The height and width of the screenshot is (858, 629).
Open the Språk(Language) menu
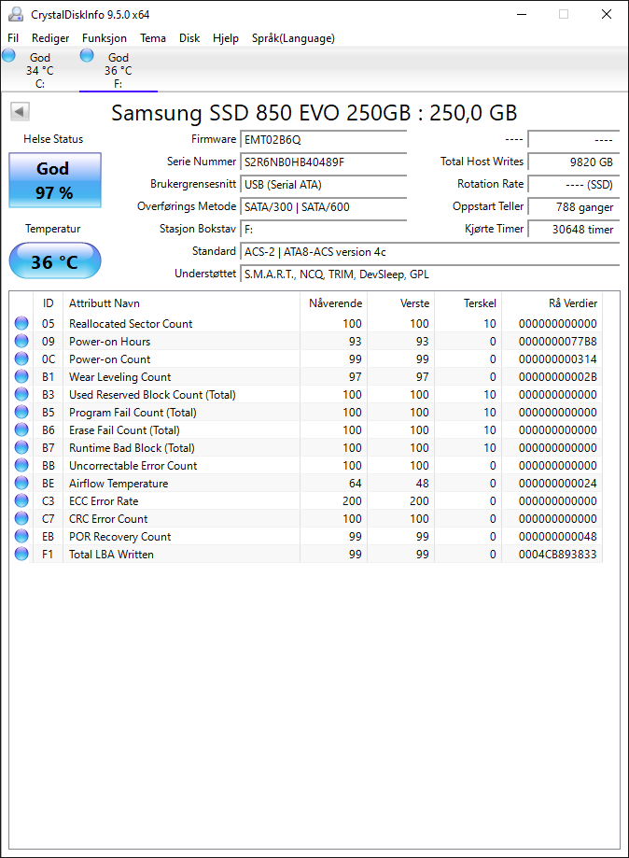tap(293, 38)
